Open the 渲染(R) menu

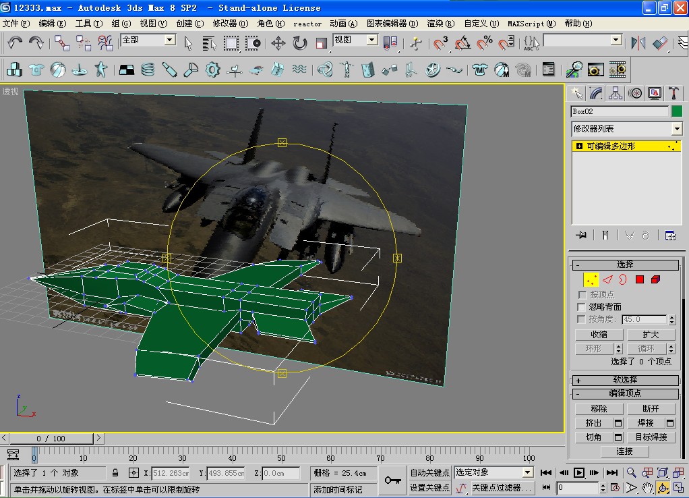click(x=441, y=24)
